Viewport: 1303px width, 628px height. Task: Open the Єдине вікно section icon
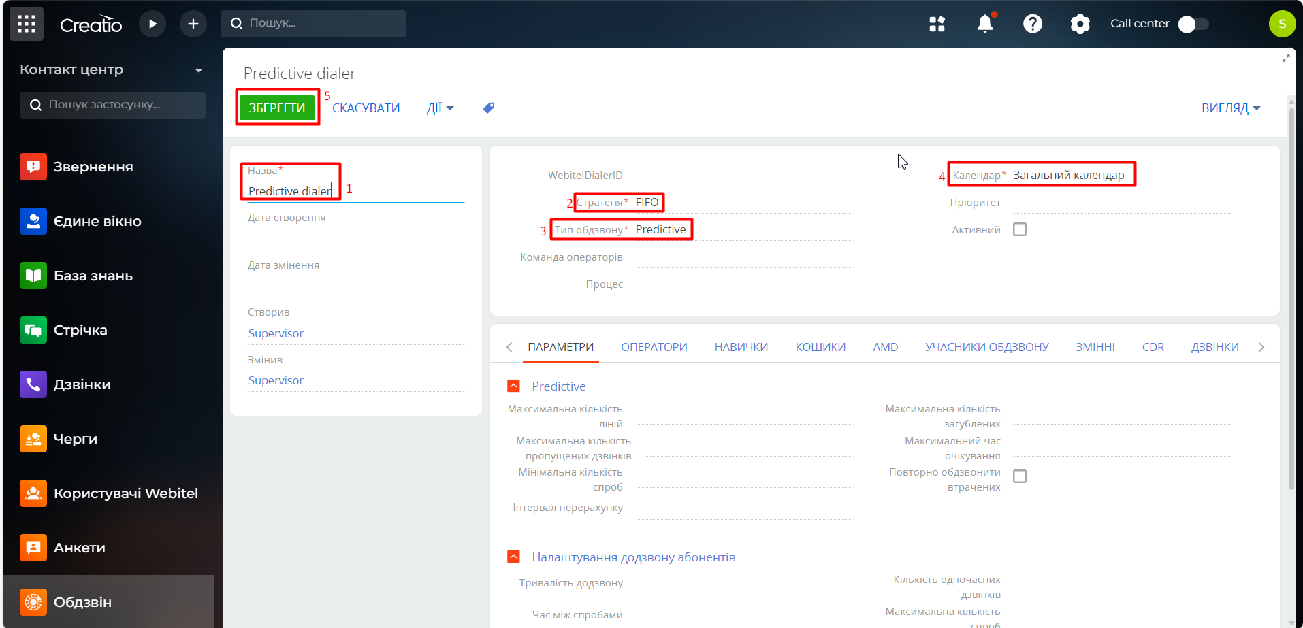pos(33,221)
